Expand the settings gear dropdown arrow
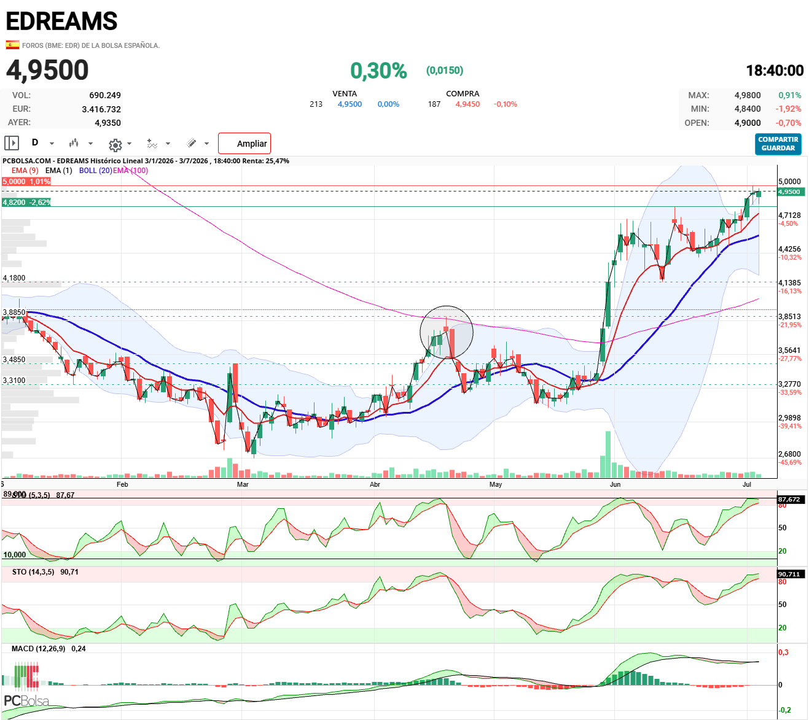The image size is (809, 720). [x=129, y=144]
